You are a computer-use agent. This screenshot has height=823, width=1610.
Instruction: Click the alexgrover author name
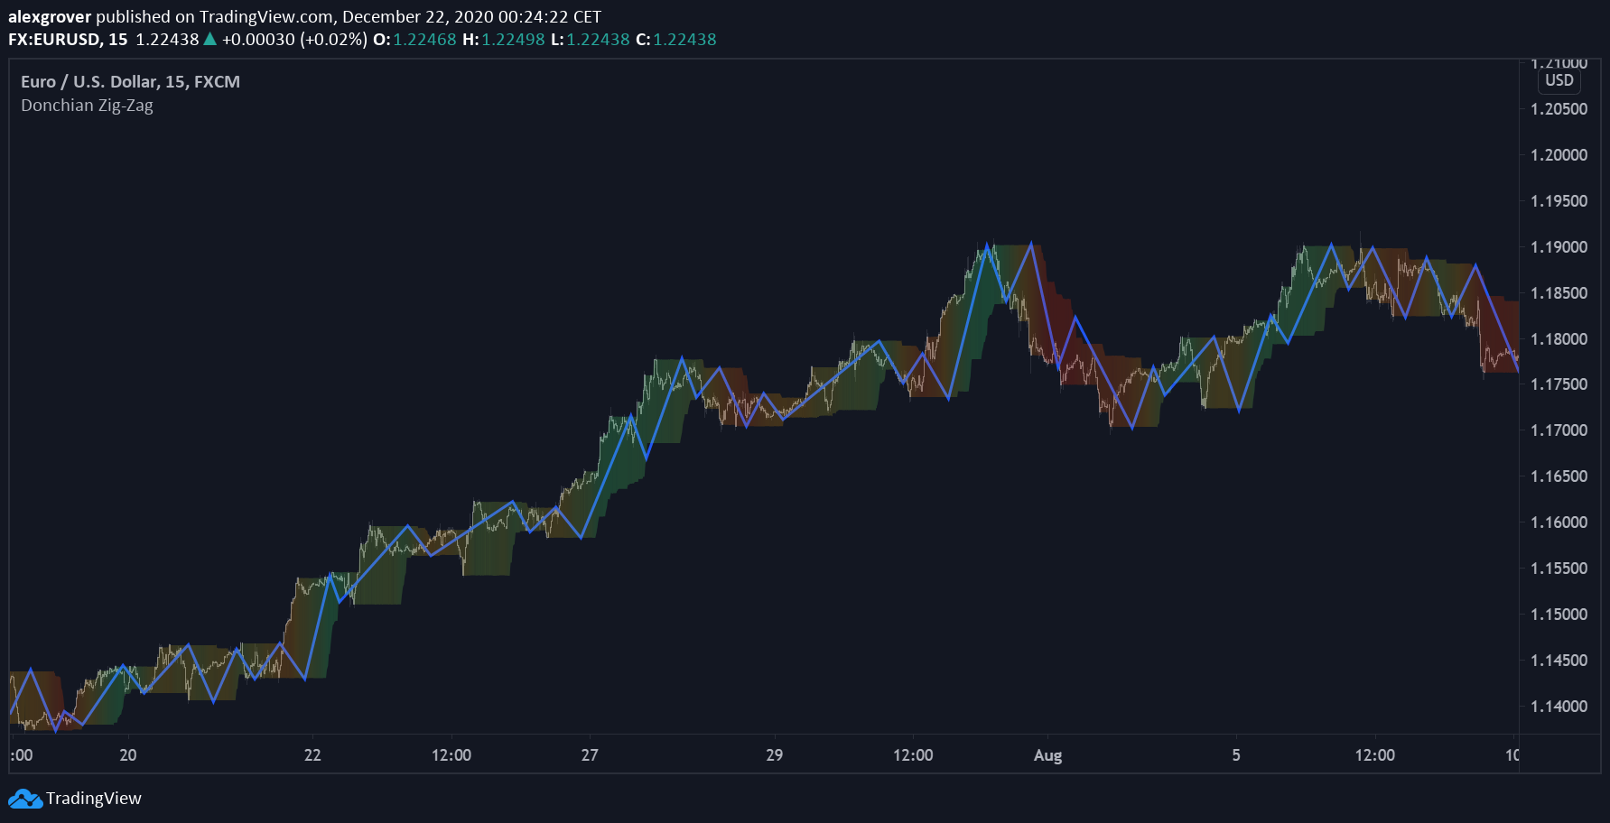[50, 17]
